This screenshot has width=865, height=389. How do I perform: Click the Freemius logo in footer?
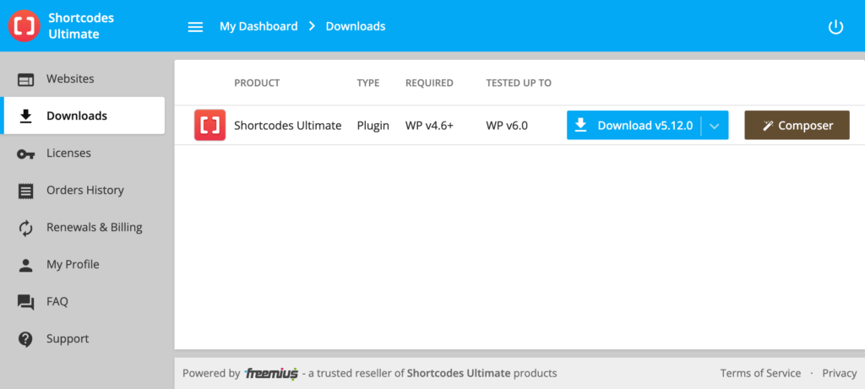[x=271, y=373]
